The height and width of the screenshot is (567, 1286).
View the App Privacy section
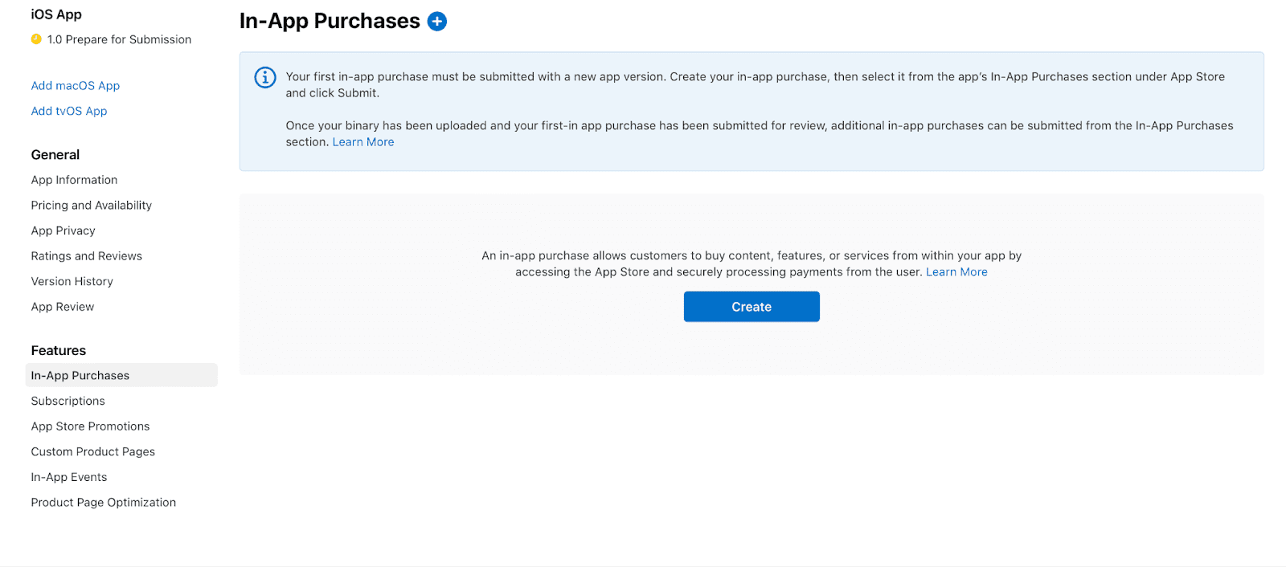coord(63,230)
